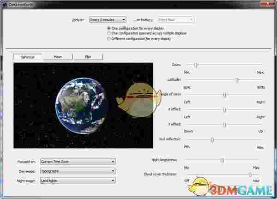Click the Day image label
The width and height of the screenshot is (277, 199).
pos(27,171)
